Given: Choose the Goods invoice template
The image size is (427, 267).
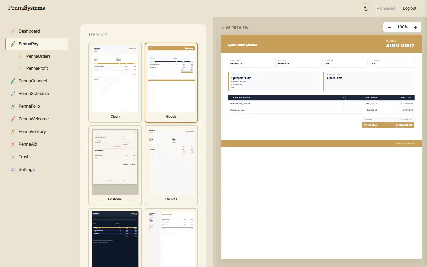Looking at the screenshot, I should (x=171, y=83).
